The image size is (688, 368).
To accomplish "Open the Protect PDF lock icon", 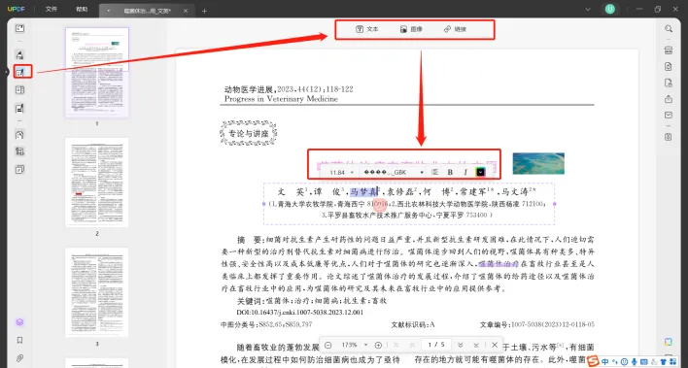I will point(669,83).
